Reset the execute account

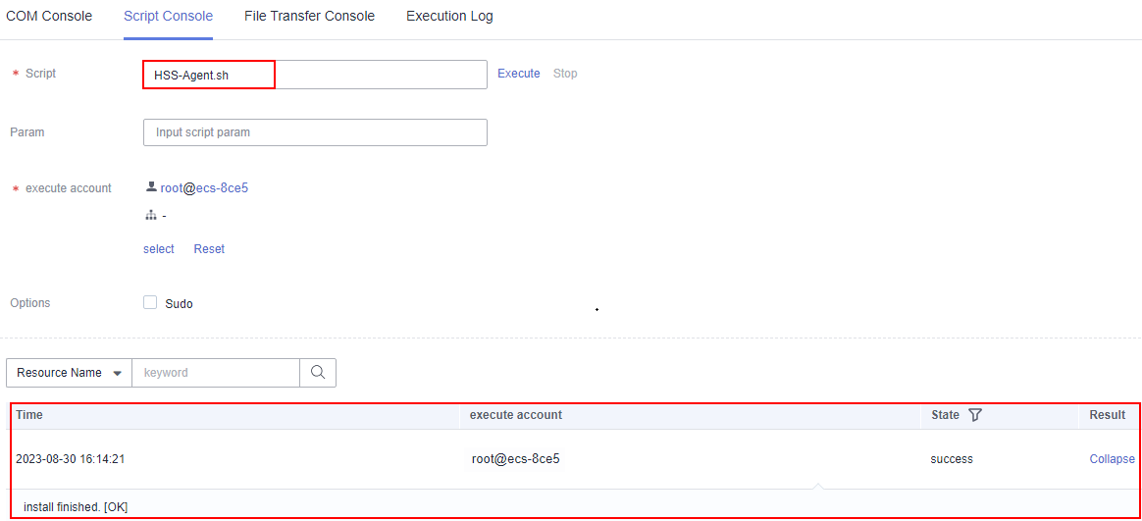coord(209,249)
